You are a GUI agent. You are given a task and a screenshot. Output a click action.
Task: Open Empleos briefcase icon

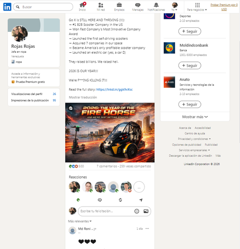coord(119,7)
